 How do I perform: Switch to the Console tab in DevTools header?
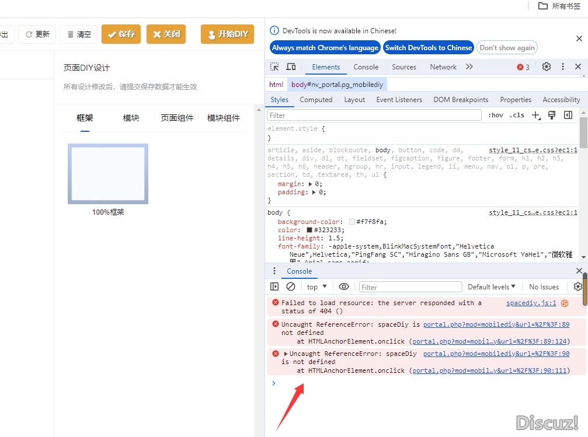click(x=366, y=67)
